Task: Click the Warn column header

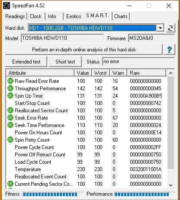Action: click(118, 73)
